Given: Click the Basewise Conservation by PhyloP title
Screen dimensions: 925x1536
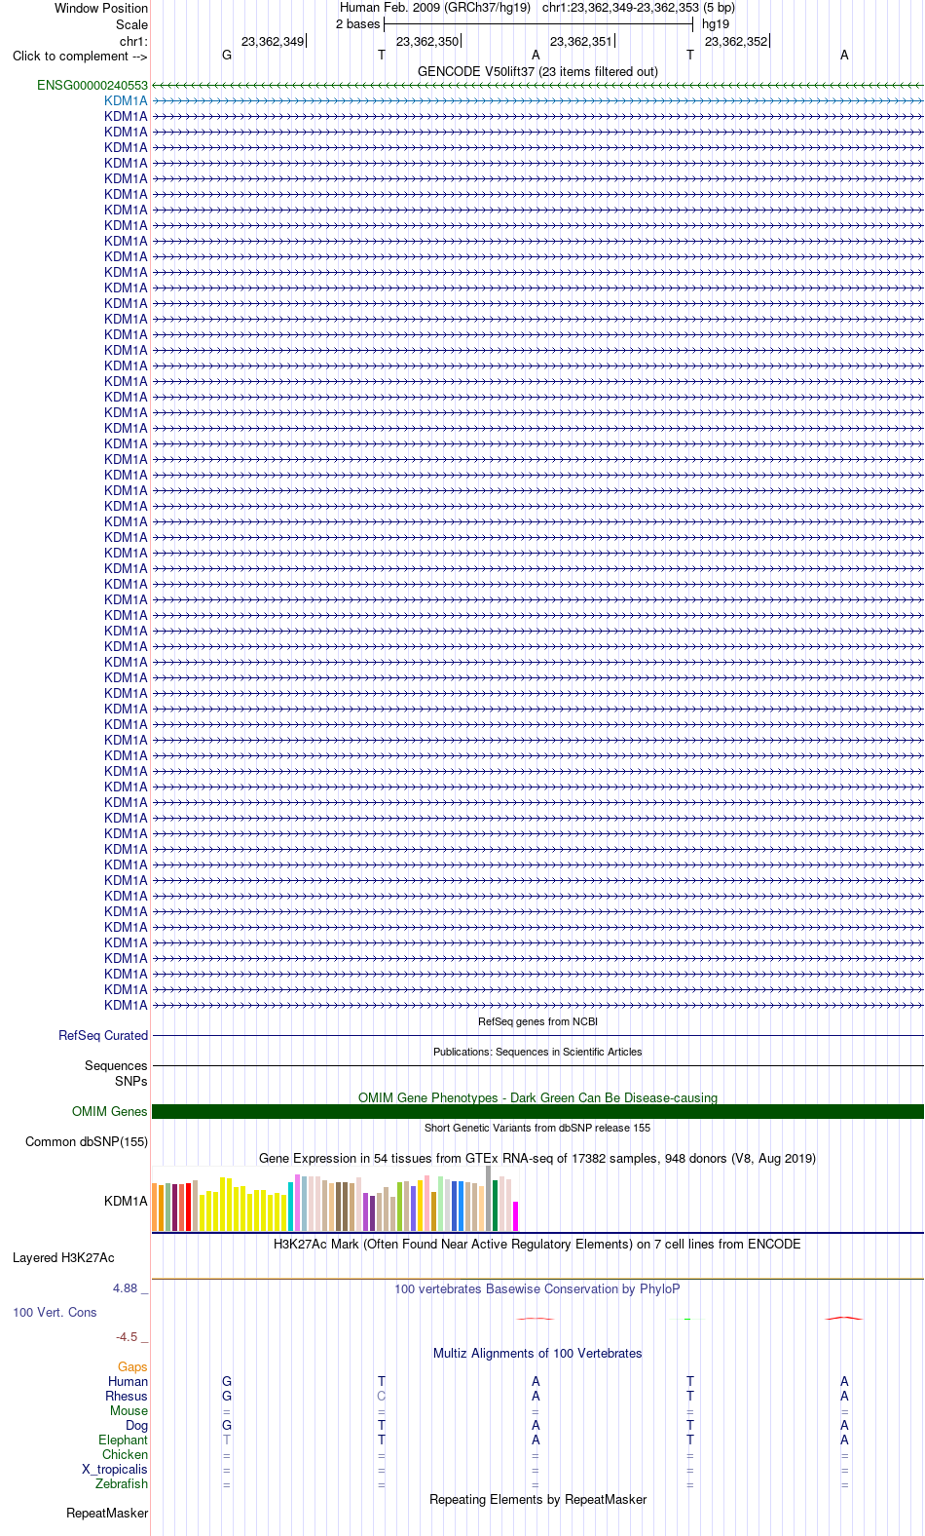Looking at the screenshot, I should [537, 1289].
